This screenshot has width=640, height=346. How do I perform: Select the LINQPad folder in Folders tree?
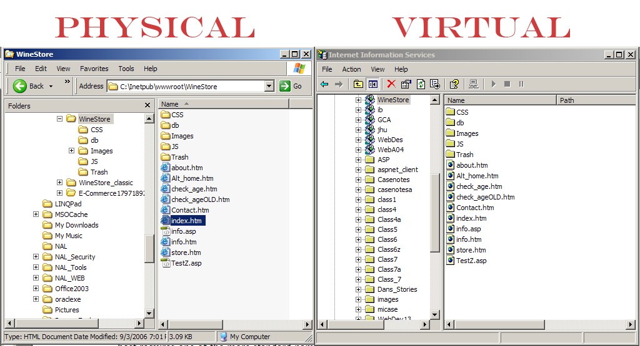tap(68, 203)
